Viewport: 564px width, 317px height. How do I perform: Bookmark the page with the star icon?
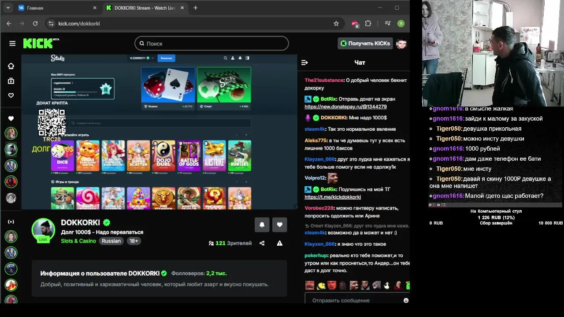[336, 23]
